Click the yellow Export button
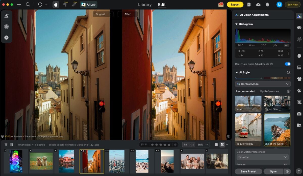303x176 pixels. (x=235, y=5)
